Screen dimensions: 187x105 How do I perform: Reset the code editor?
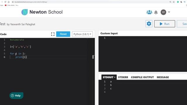coord(63,34)
